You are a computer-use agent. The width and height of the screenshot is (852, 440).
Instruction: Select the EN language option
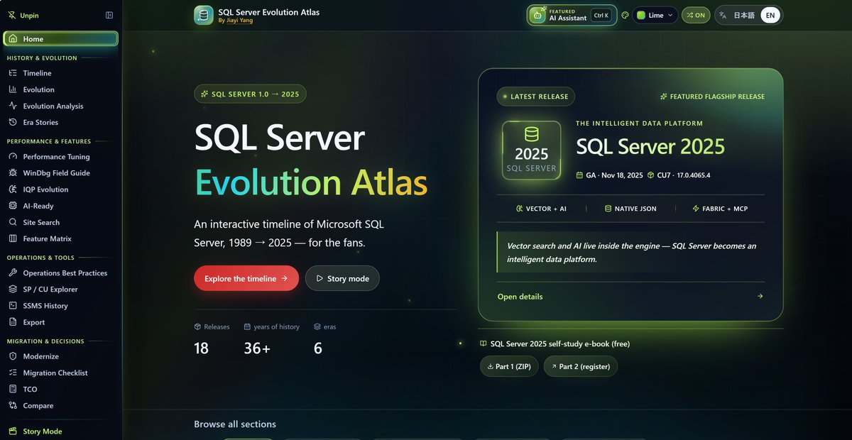770,15
